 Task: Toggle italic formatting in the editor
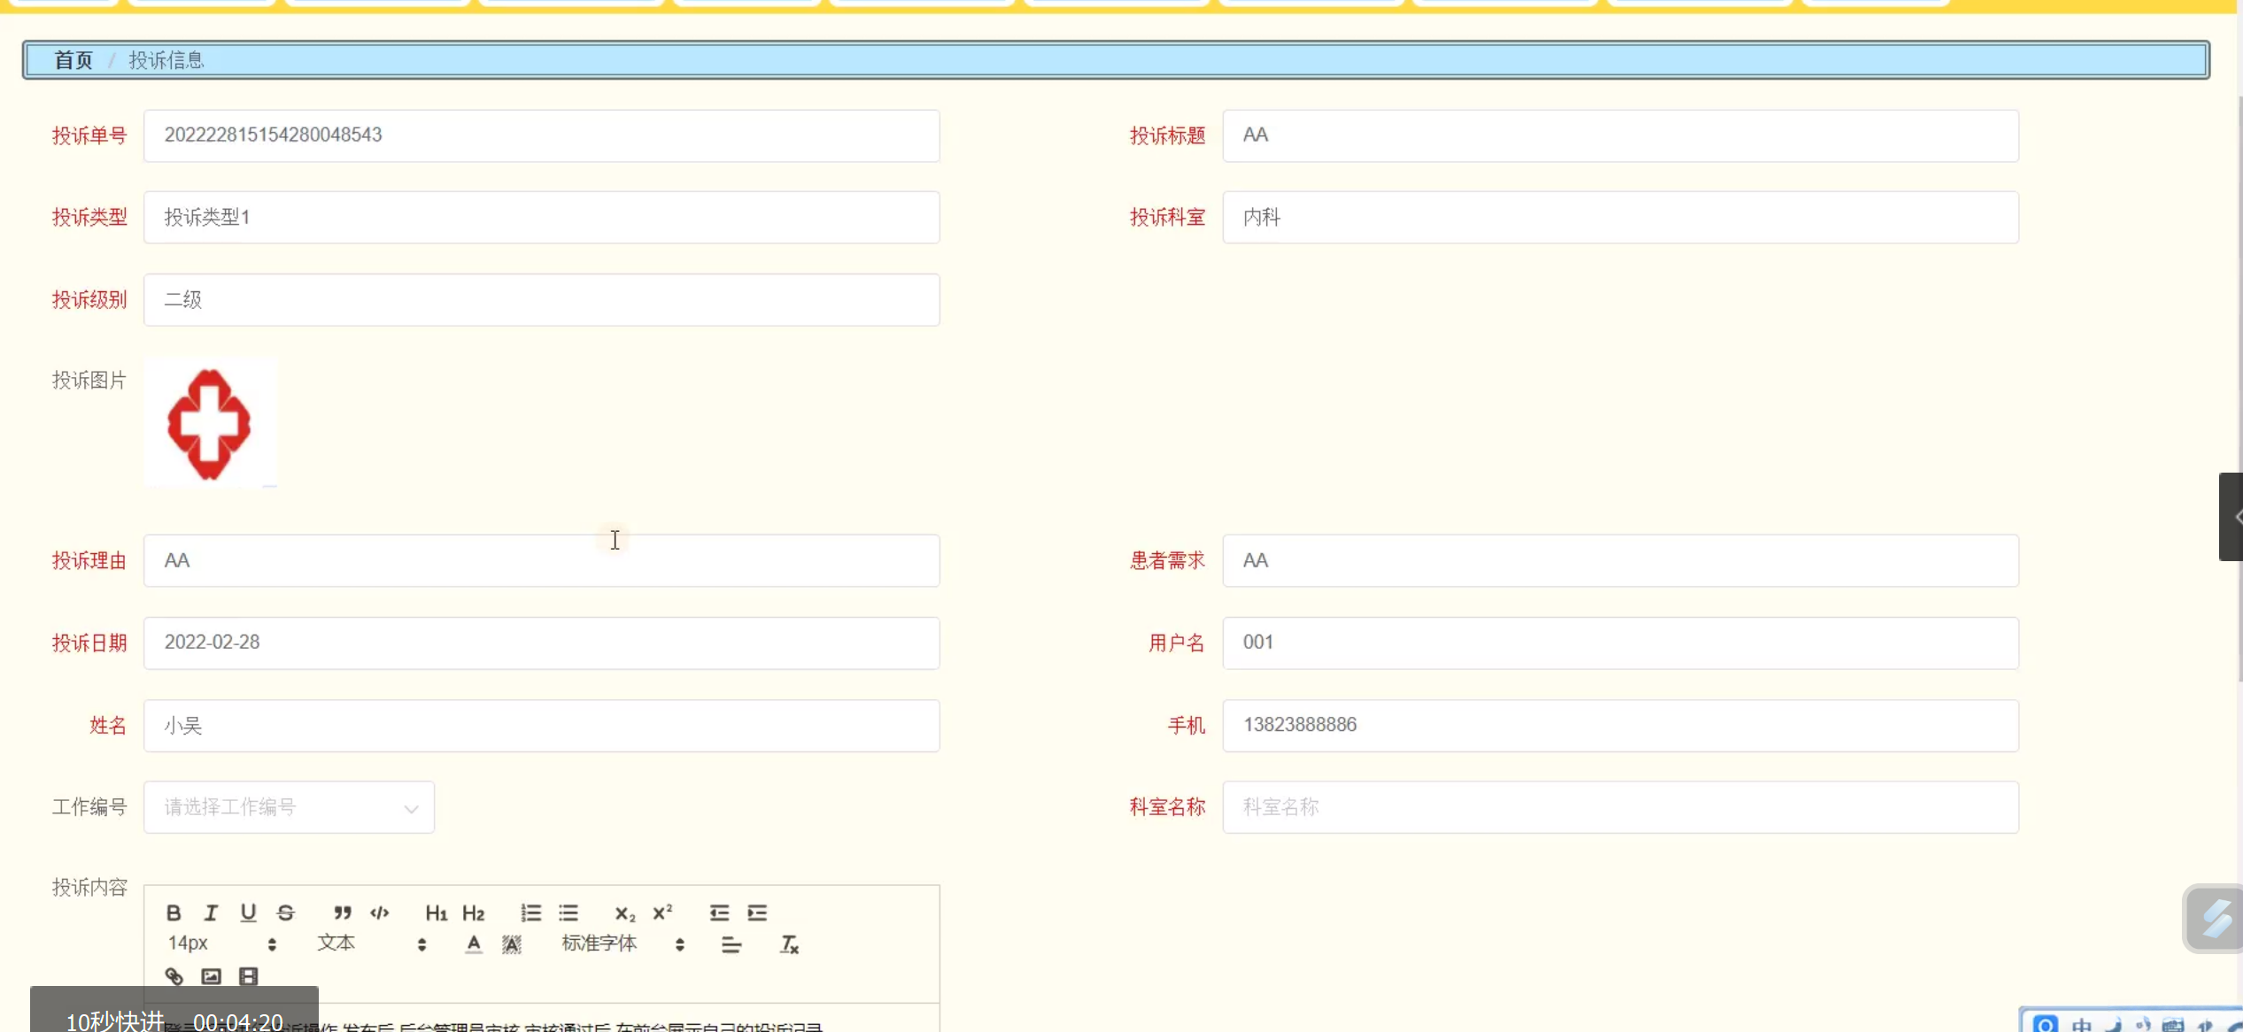pos(211,913)
